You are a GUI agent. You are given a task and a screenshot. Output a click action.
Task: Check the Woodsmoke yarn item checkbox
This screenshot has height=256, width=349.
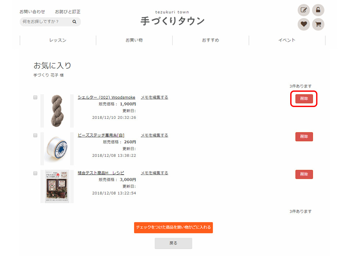click(35, 97)
